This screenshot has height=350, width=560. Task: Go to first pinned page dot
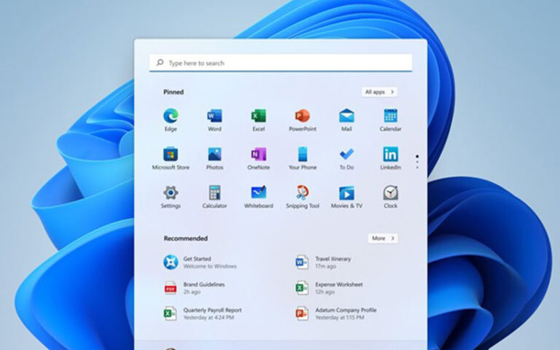pyautogui.click(x=417, y=157)
